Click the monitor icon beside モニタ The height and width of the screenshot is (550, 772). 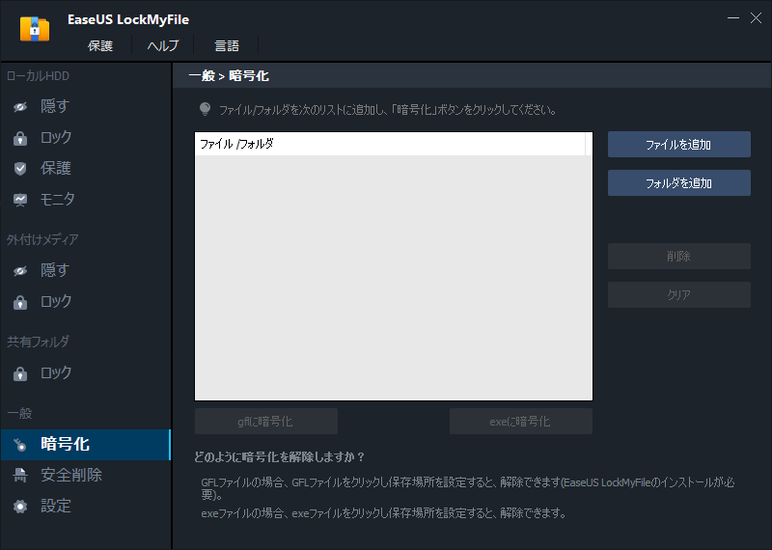(20, 200)
